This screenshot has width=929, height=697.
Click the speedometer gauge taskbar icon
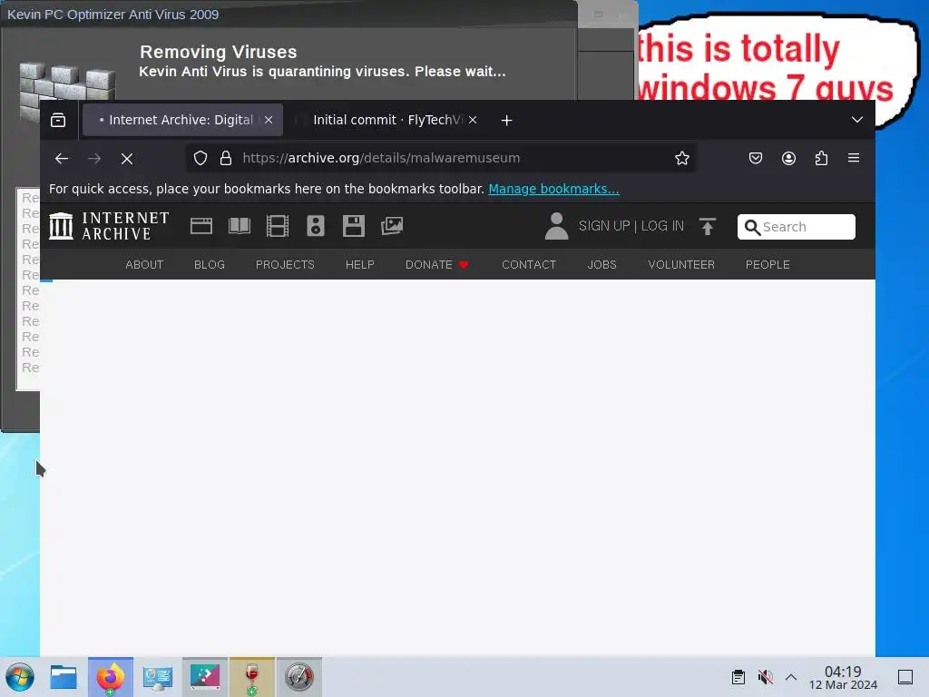coord(299,677)
